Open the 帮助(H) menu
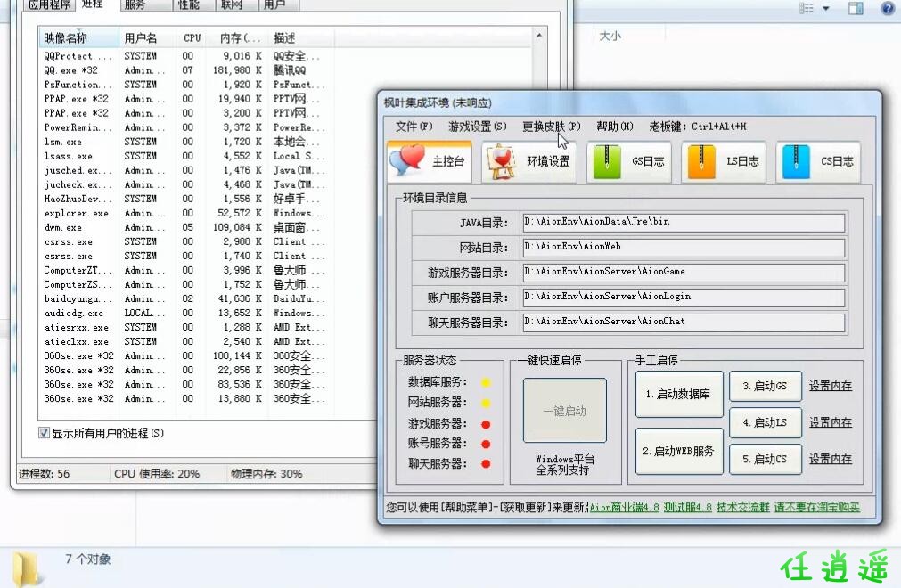901x588 pixels. 615,127
